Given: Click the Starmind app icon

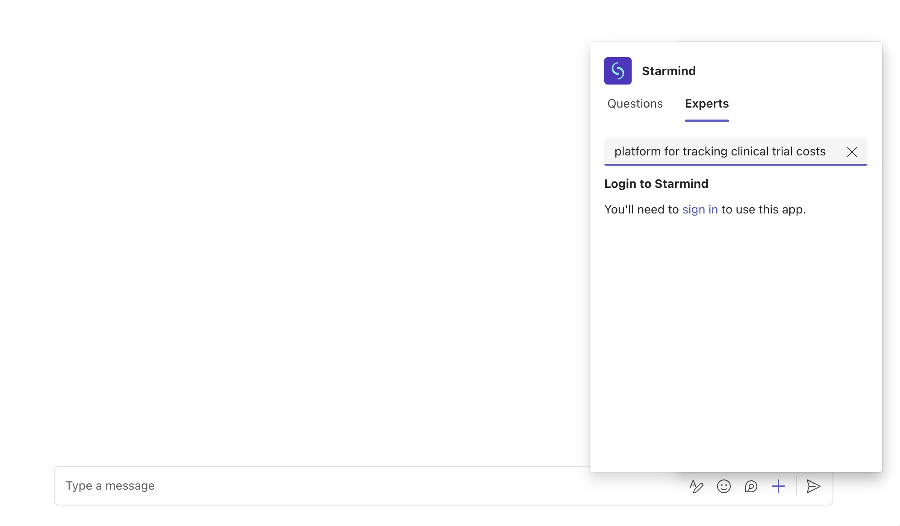Looking at the screenshot, I should coord(618,71).
